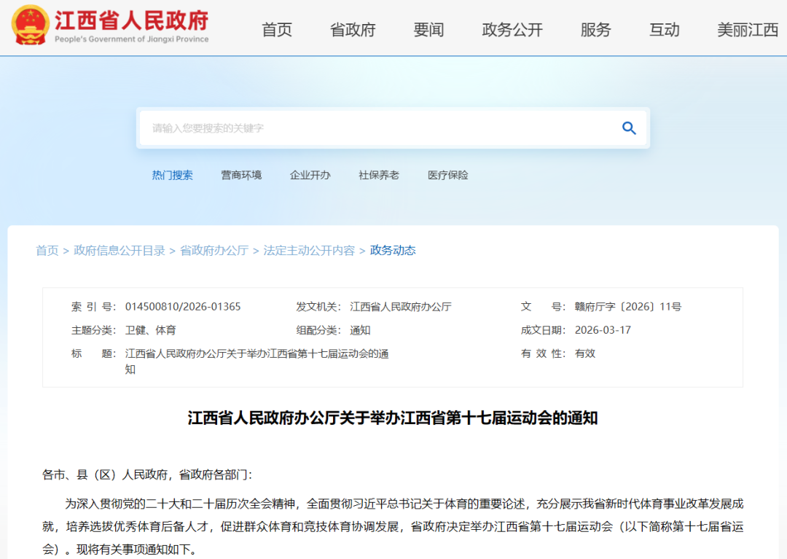The width and height of the screenshot is (787, 559).
Task: Search hot keyword 营商环境
Action: (x=241, y=175)
